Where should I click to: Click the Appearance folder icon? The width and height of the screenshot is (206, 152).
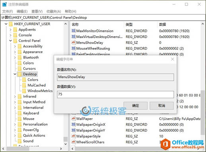pos(19,52)
